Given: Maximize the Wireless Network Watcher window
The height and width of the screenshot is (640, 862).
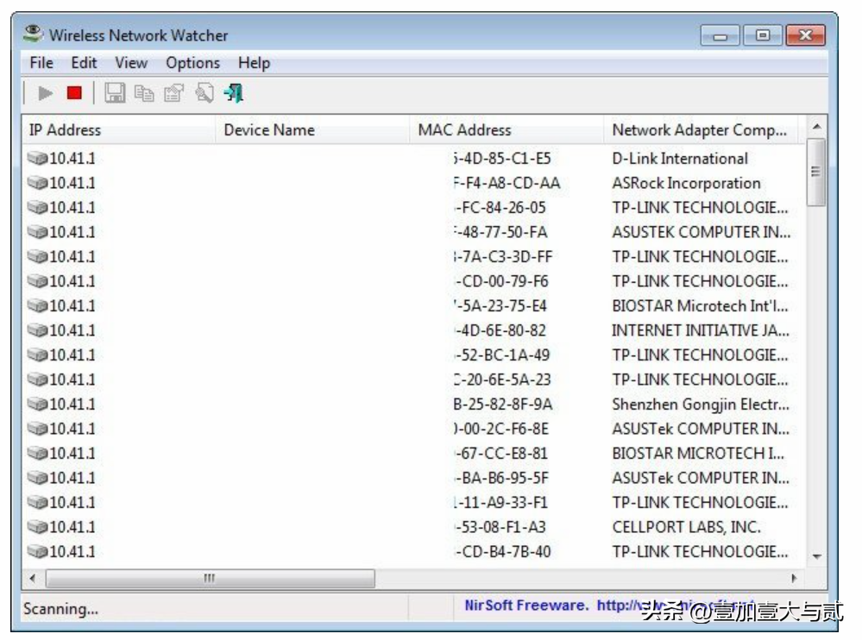Looking at the screenshot, I should [763, 35].
